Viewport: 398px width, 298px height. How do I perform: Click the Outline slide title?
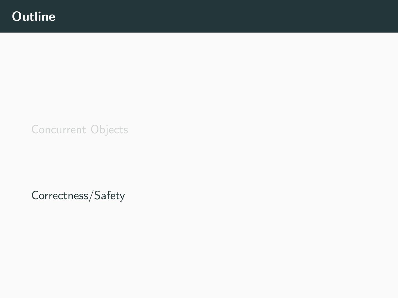[34, 17]
